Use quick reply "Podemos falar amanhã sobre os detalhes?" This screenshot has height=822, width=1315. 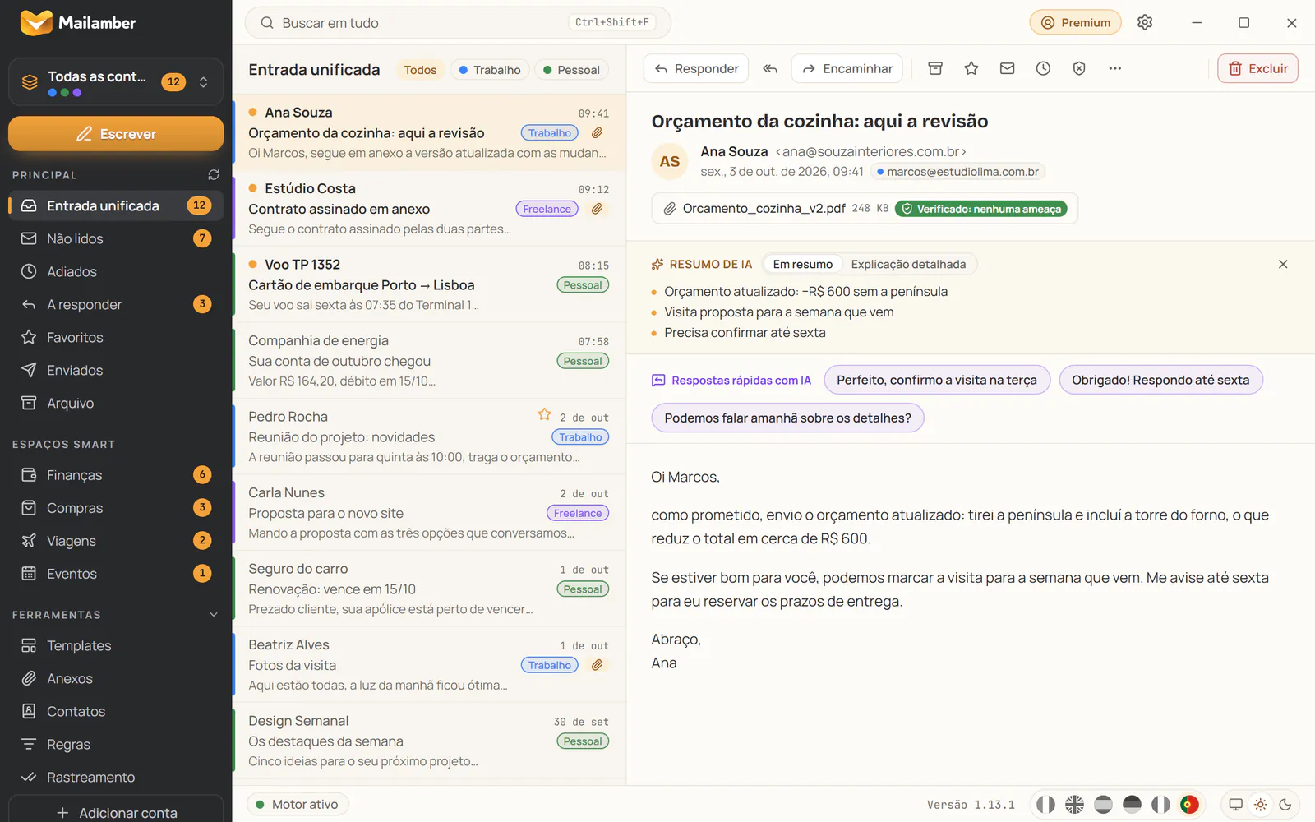787,418
